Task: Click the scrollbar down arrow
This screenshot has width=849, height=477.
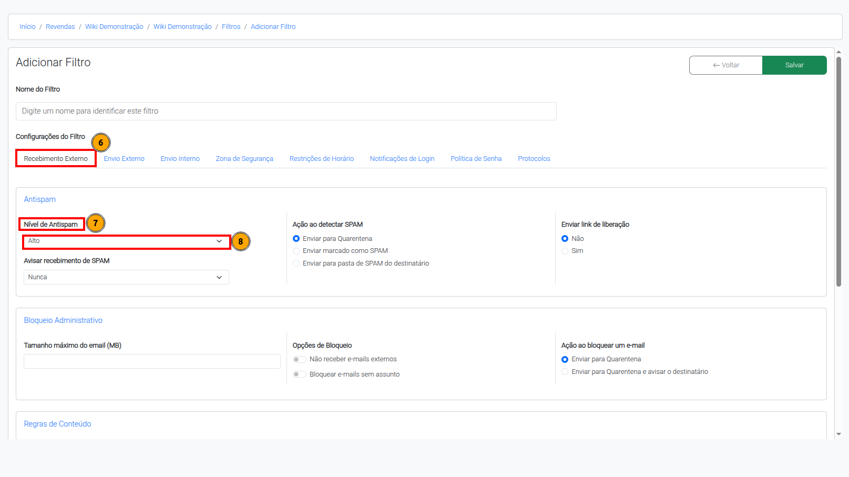Action: coord(838,434)
